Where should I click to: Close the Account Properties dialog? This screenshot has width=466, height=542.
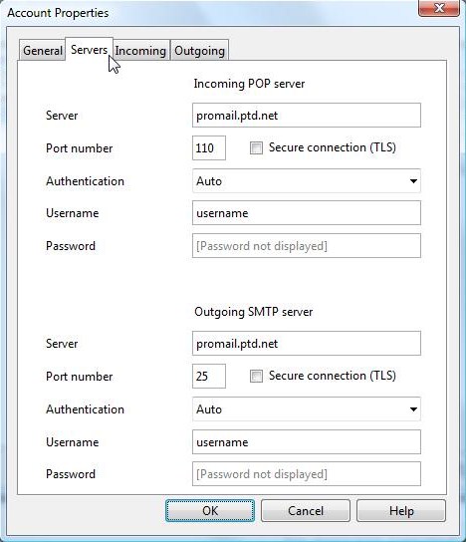439,8
